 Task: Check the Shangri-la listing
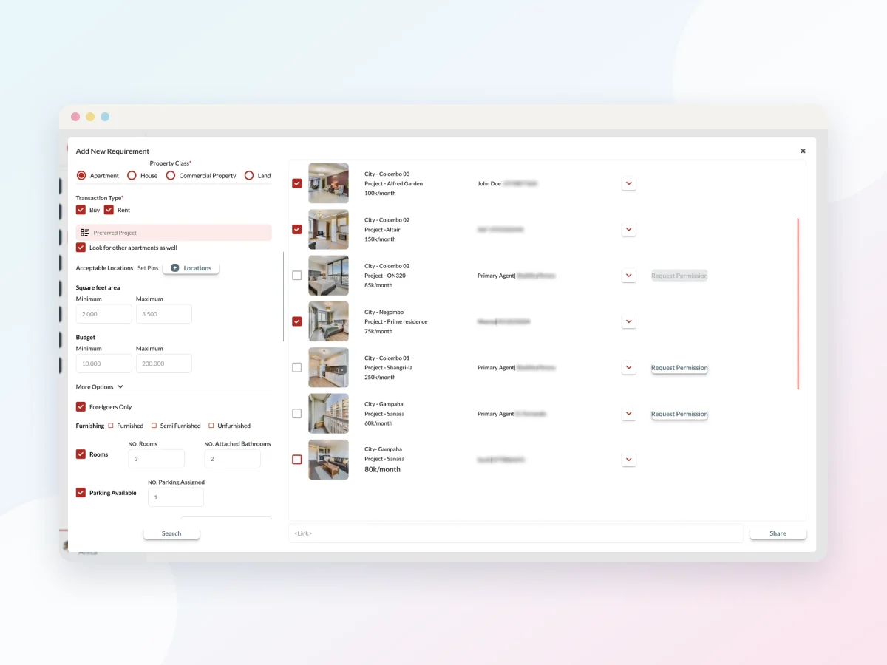(x=297, y=367)
